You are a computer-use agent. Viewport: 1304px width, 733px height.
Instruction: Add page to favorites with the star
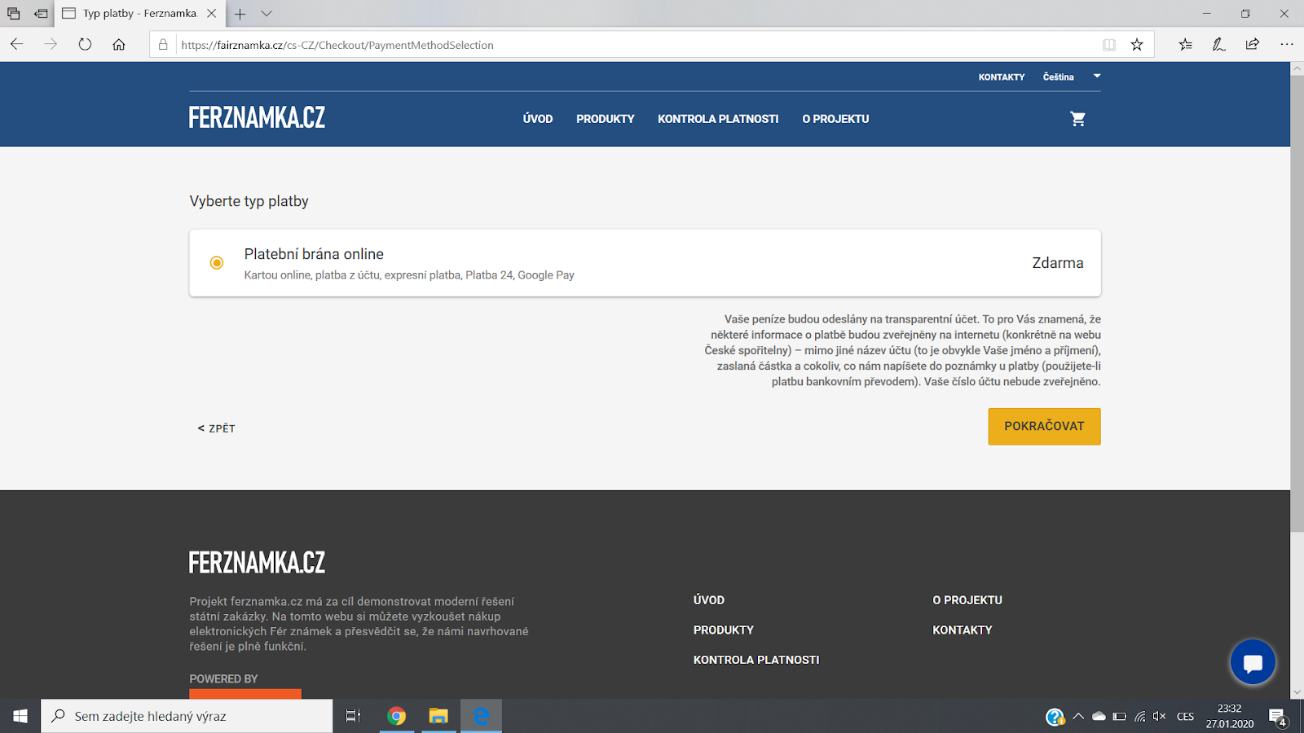[x=1137, y=45]
